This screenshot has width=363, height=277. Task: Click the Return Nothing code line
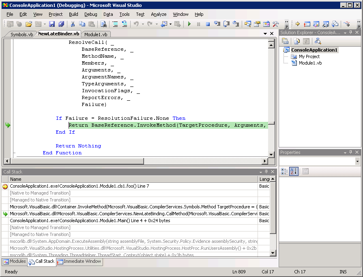point(78,146)
